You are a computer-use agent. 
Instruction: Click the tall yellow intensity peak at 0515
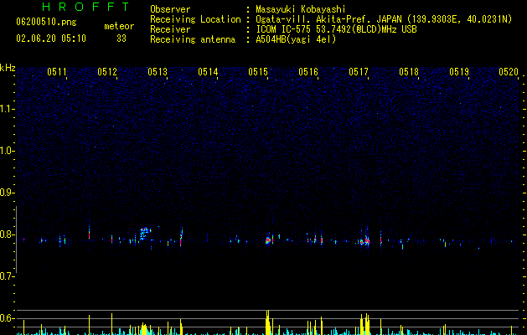pos(268,322)
